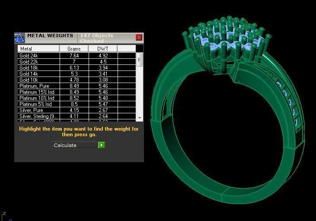The width and height of the screenshot is (316, 221).
Task: Click the 4.78 grams value
Action: pos(74,80)
